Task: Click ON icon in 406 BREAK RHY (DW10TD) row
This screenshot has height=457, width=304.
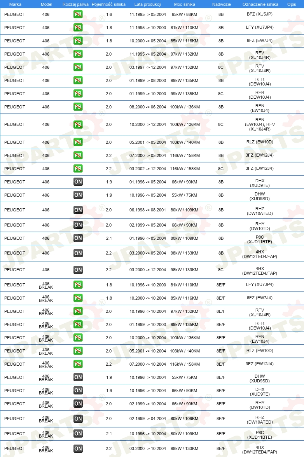Action: (x=78, y=404)
